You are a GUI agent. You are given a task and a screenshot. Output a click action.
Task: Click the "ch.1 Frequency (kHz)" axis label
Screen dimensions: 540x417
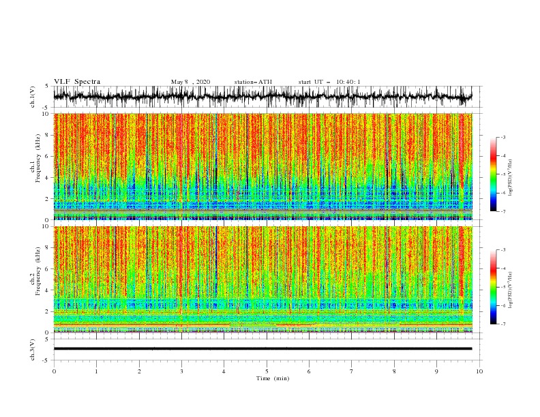point(35,159)
